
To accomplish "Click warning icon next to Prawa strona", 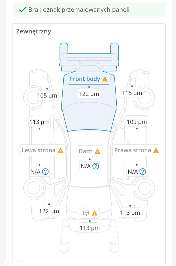I will click(x=156, y=150).
